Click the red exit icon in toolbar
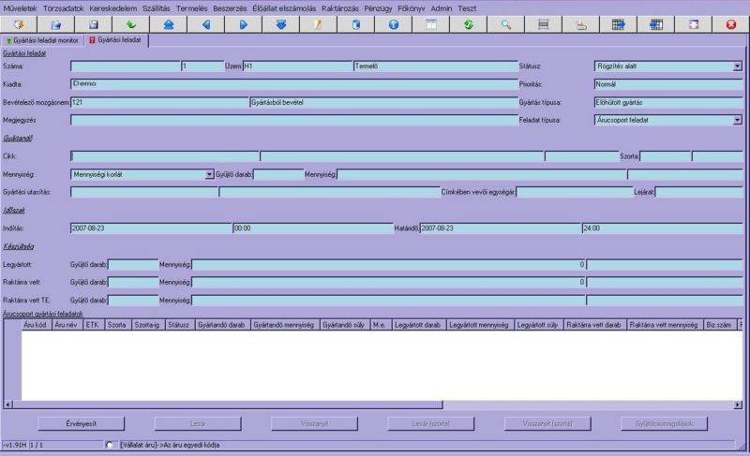The image size is (750, 456). coord(730,24)
